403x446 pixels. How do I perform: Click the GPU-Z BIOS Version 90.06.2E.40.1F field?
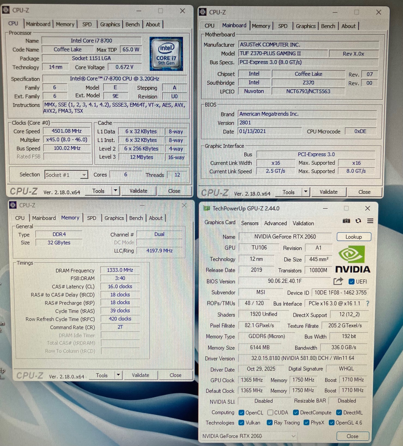click(285, 281)
